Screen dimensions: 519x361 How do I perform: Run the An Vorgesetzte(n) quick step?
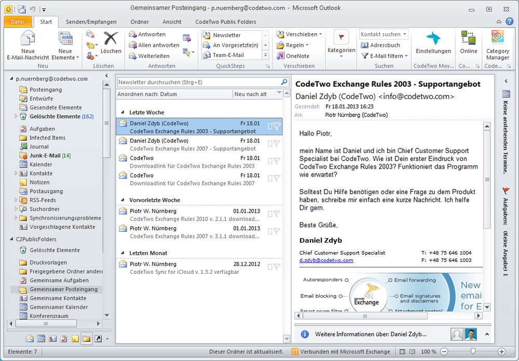point(231,45)
